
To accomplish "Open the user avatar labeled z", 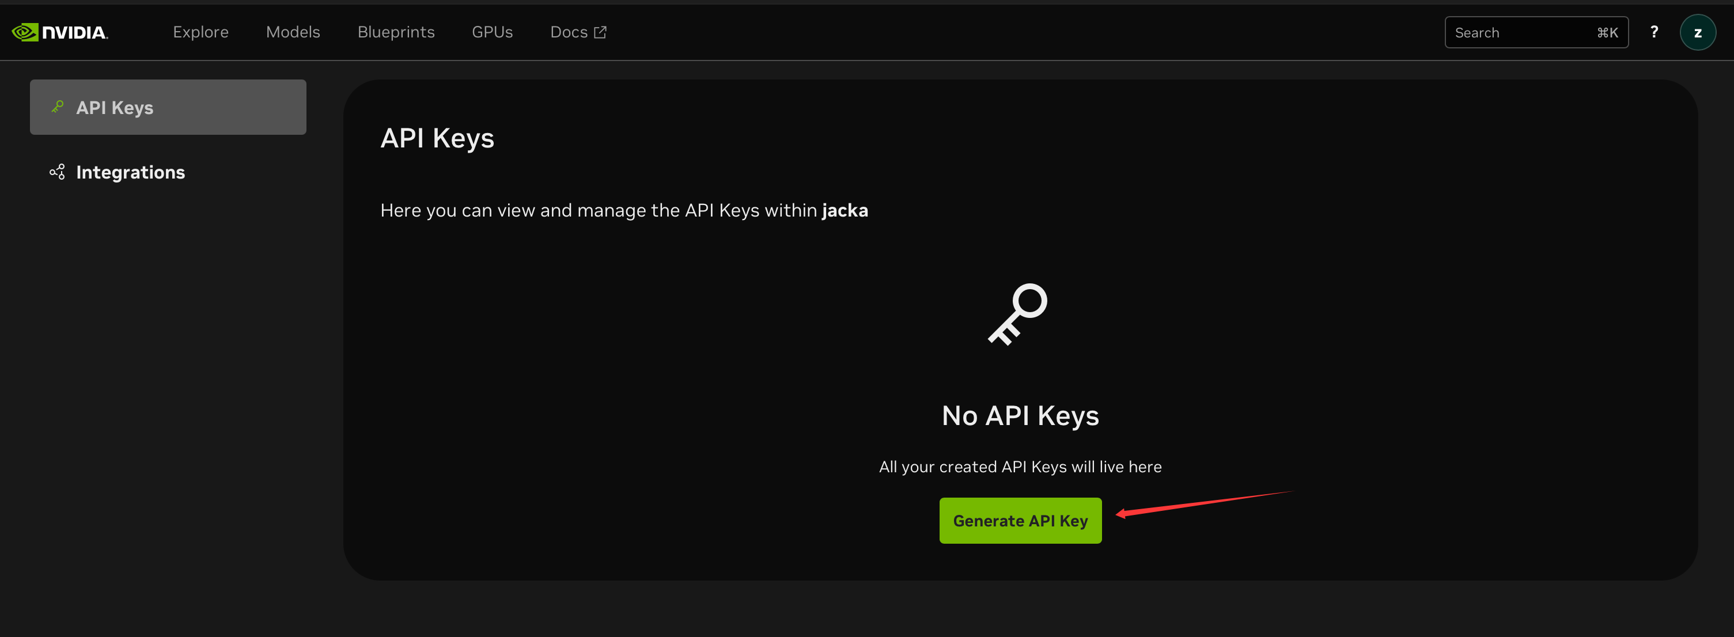I will tap(1697, 32).
